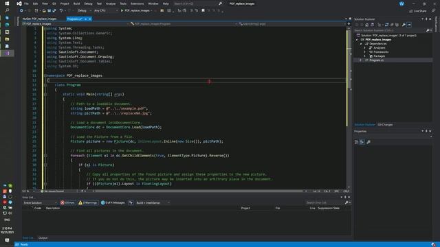Click the Property Pages wrench in Properties panel
Screen dimensions: 440x247
point(368,142)
